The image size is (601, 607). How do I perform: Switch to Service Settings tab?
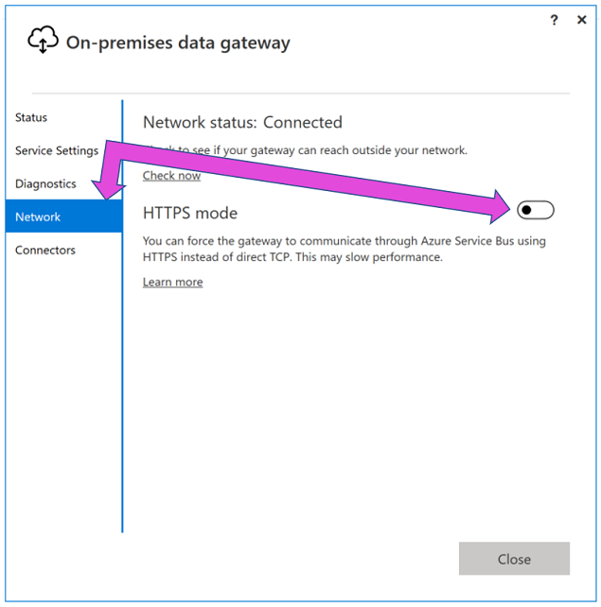pyautogui.click(x=57, y=150)
